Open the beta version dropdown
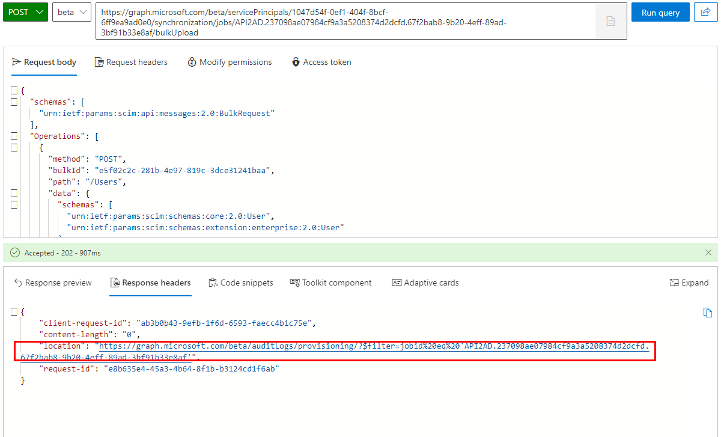The height and width of the screenshot is (437, 724). pyautogui.click(x=71, y=12)
